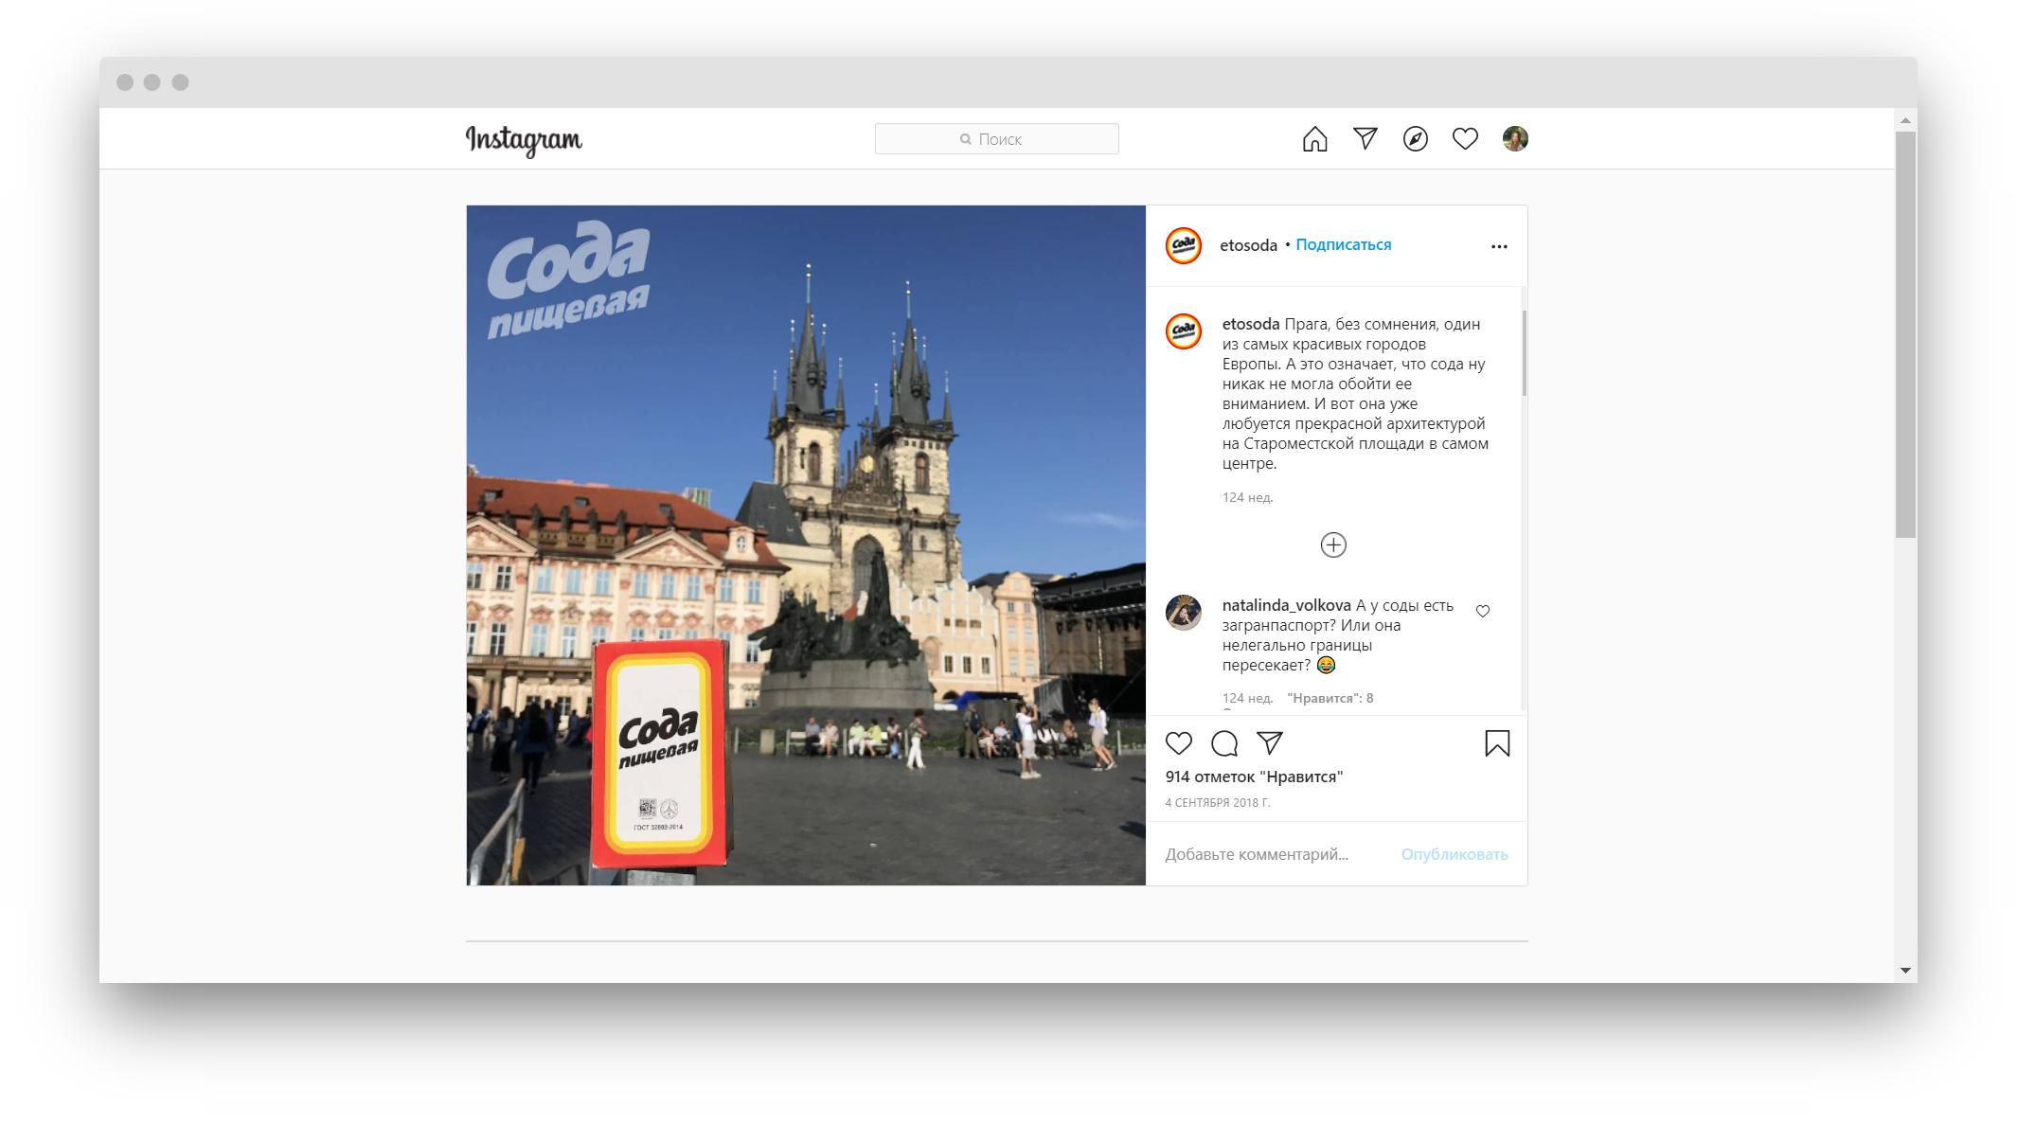Click Подписаться to follow etosoda
The width and height of the screenshot is (2017, 1125).
click(1343, 244)
